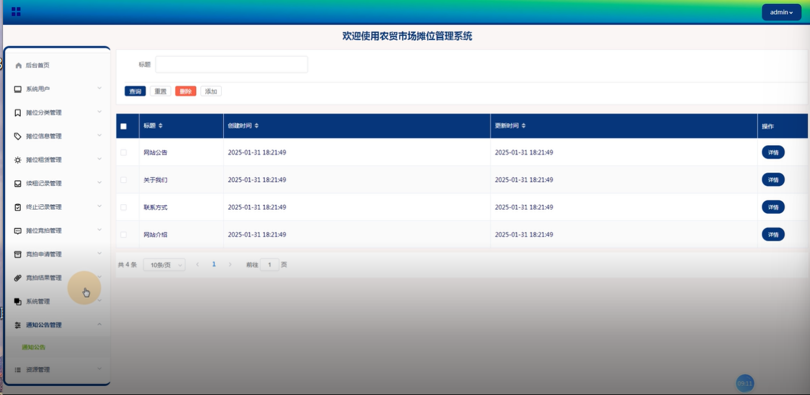Image resolution: width=810 pixels, height=395 pixels.
Task: Click the 欢迎使用农贸市场摊位管理系统 page title
Action: click(x=407, y=36)
